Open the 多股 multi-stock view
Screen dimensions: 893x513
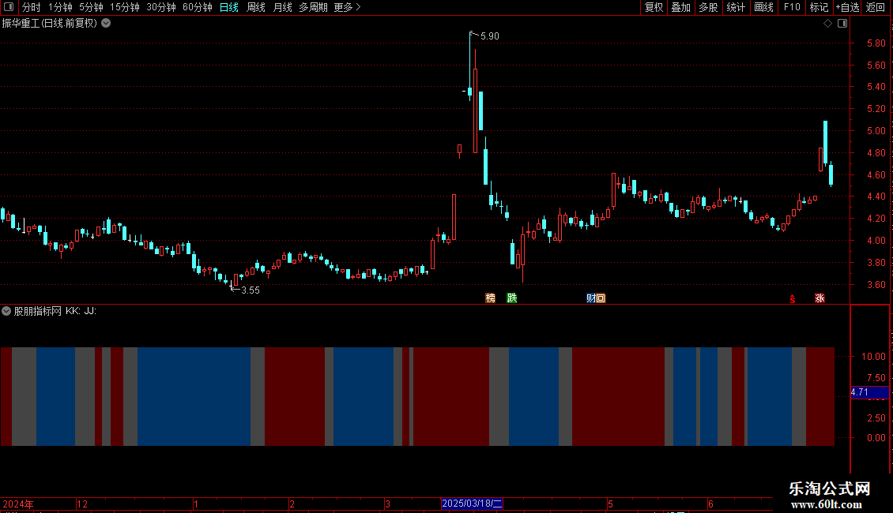(708, 7)
